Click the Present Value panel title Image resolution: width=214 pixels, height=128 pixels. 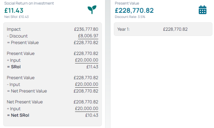pos(127,3)
